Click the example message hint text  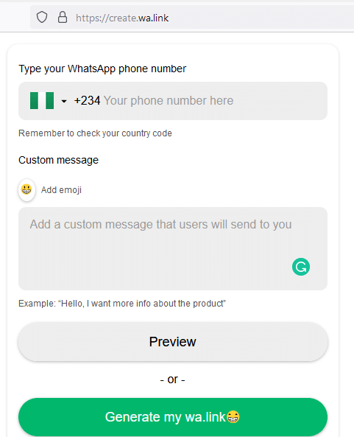(122, 303)
